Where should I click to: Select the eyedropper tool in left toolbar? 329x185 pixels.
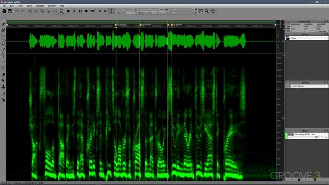click(x=3, y=24)
